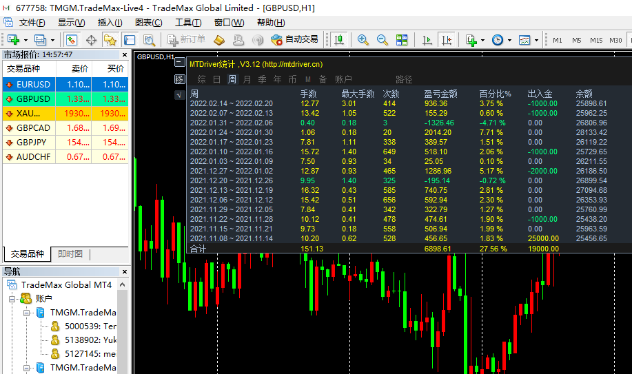Viewport: 632px width, 374px height.
Task: Toggle the Market Watch window icon
Action: pyautogui.click(x=72, y=40)
